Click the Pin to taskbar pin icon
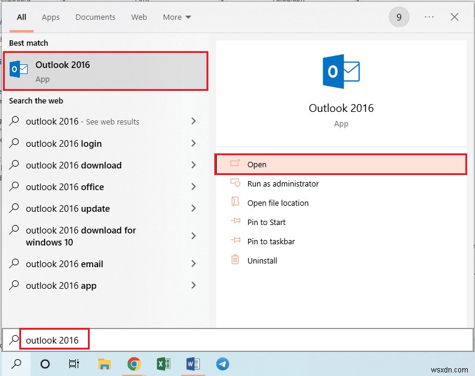The image size is (475, 376). [x=235, y=241]
